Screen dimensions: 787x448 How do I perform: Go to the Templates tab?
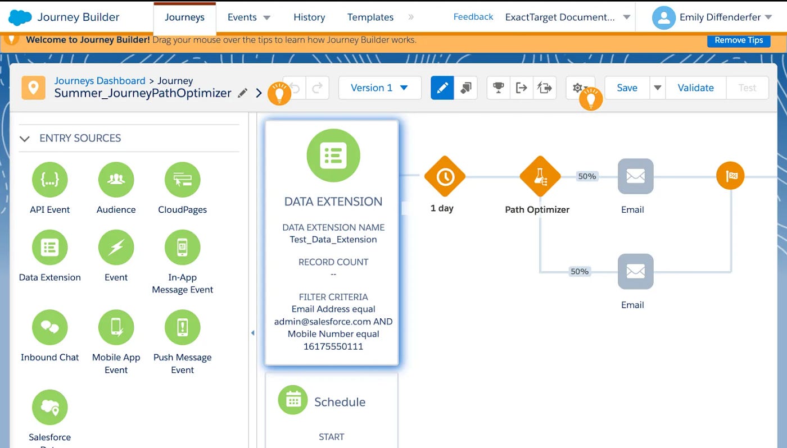tap(370, 17)
